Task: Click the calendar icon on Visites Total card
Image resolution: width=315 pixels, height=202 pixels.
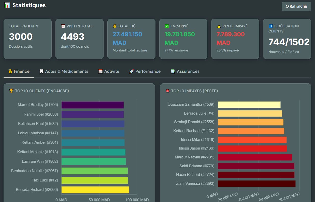Action: 63,26
